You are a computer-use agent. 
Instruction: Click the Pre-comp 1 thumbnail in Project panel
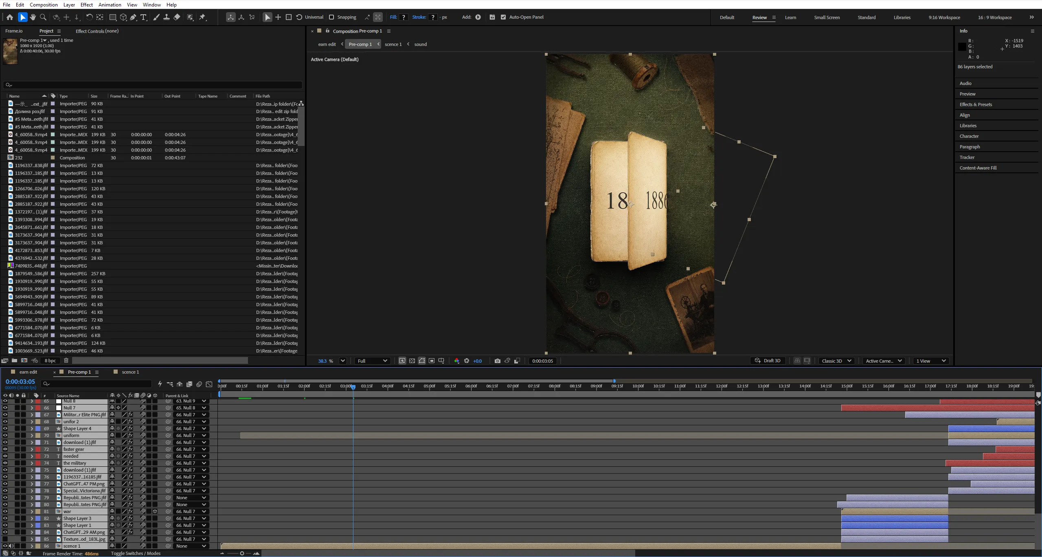click(x=10, y=51)
